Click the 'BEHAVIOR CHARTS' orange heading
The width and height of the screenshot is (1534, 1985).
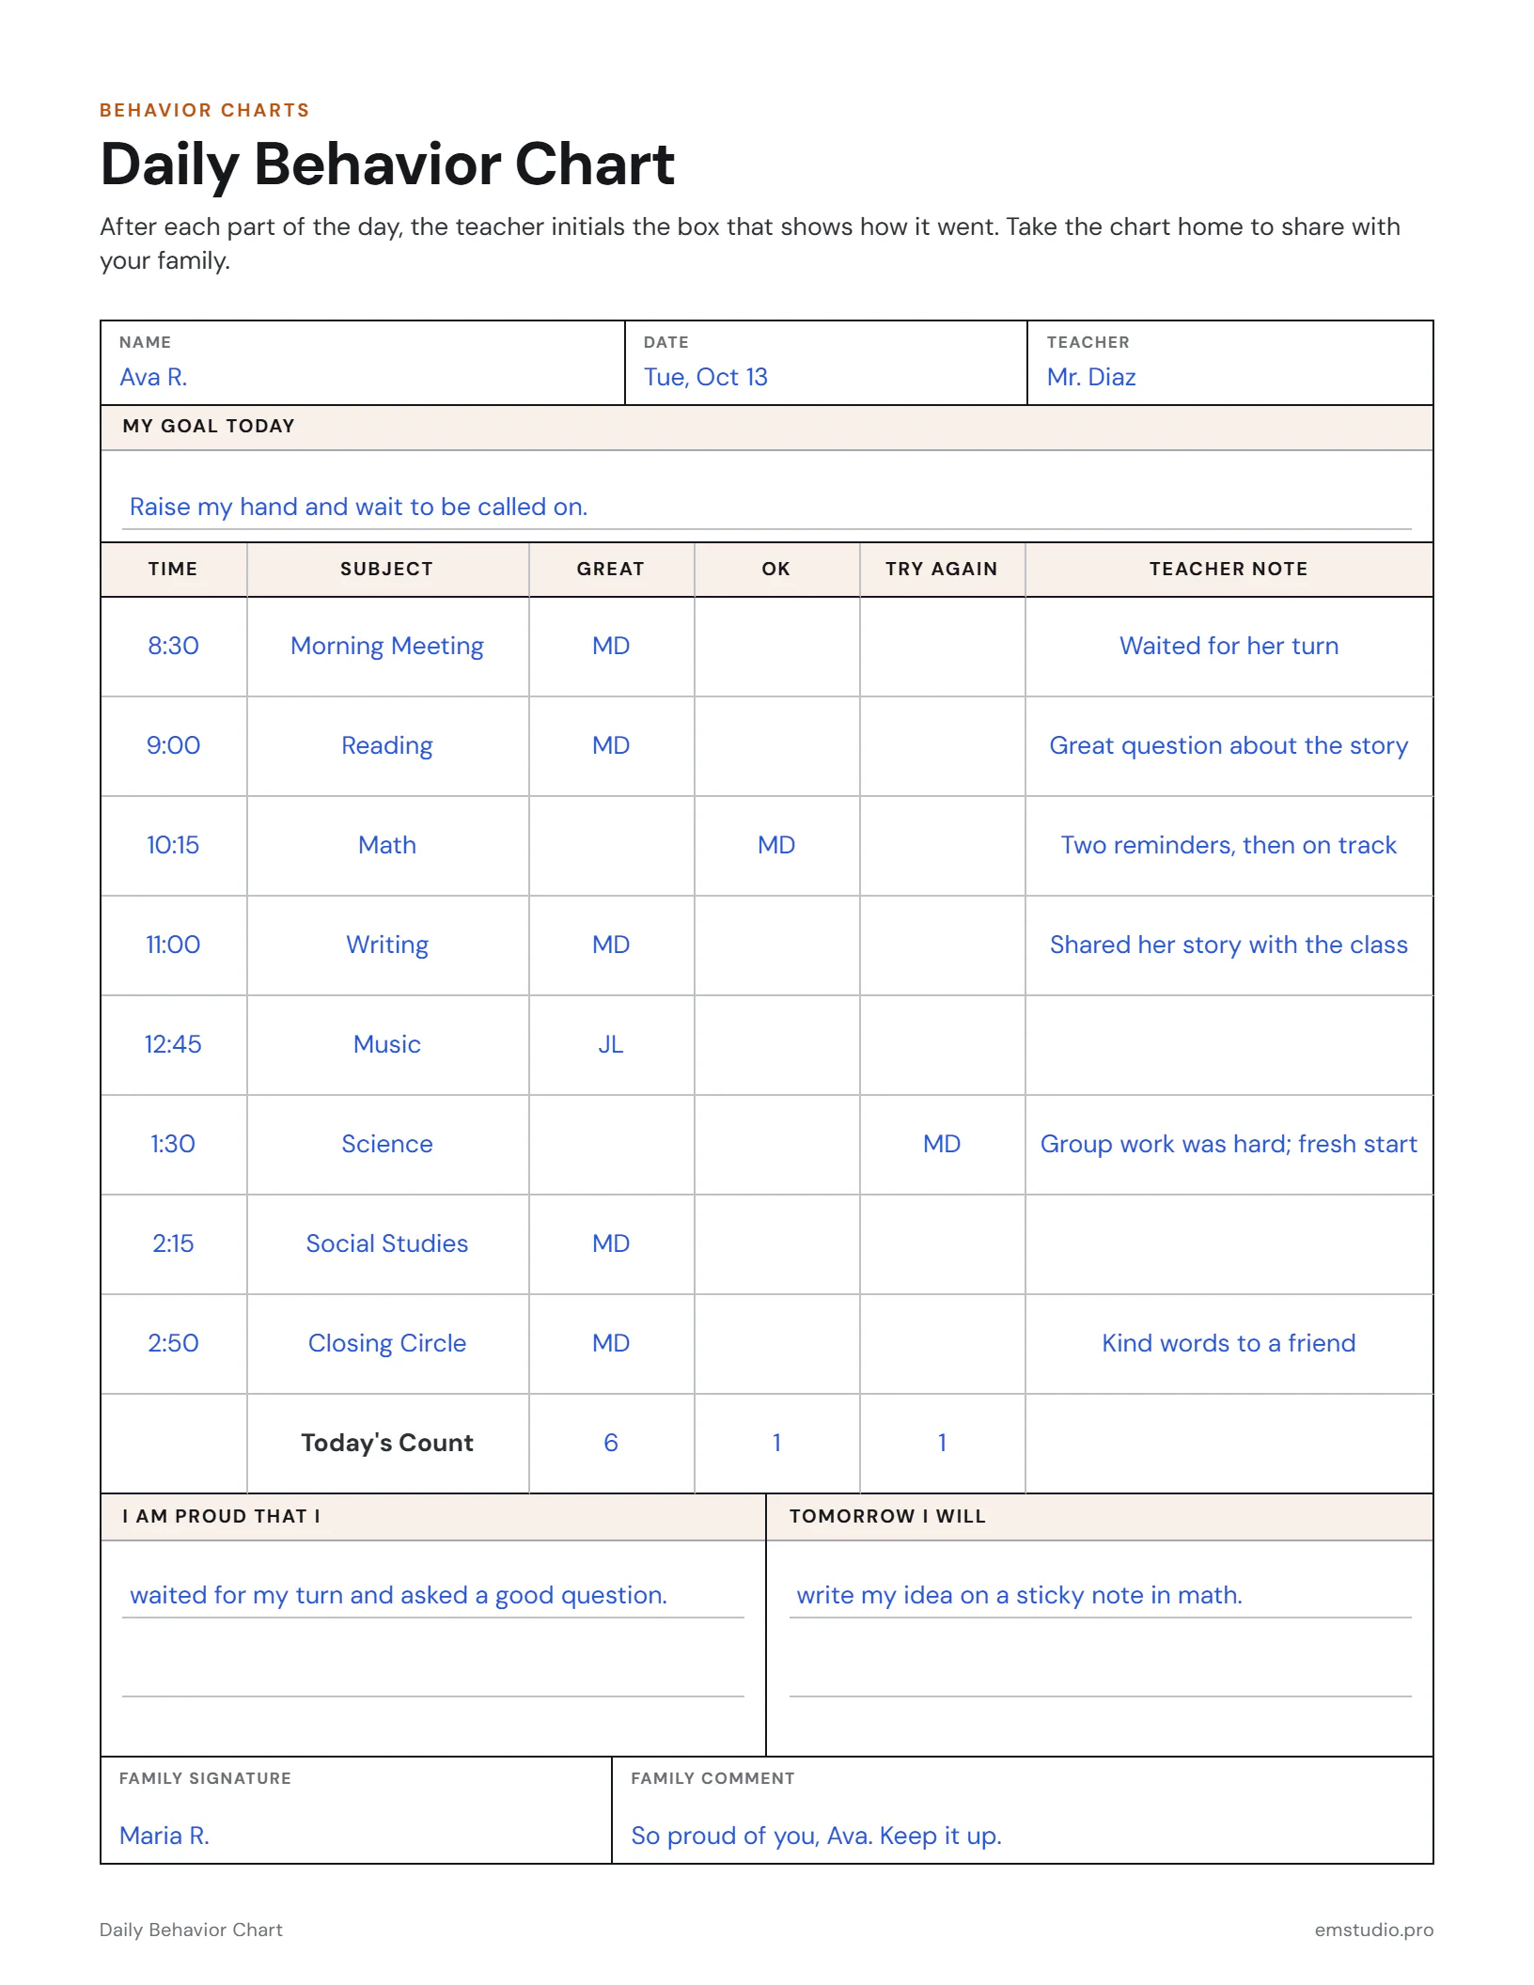205,110
